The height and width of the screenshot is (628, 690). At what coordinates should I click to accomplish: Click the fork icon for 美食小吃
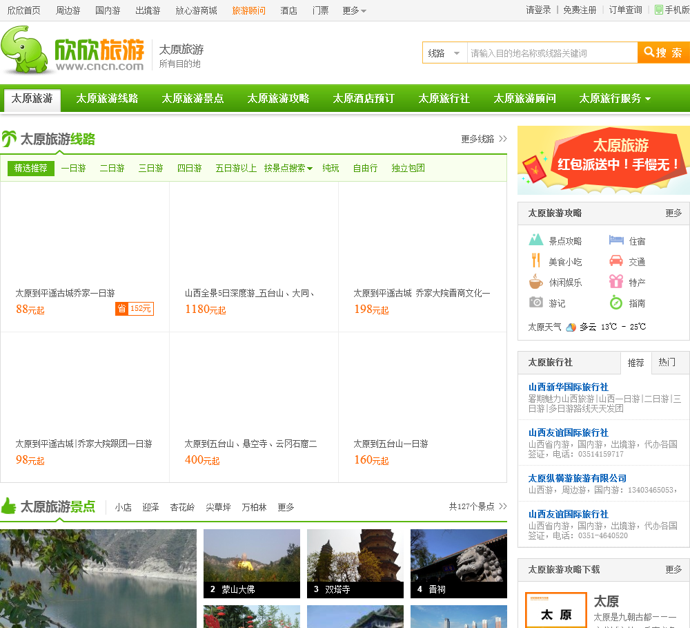click(535, 260)
